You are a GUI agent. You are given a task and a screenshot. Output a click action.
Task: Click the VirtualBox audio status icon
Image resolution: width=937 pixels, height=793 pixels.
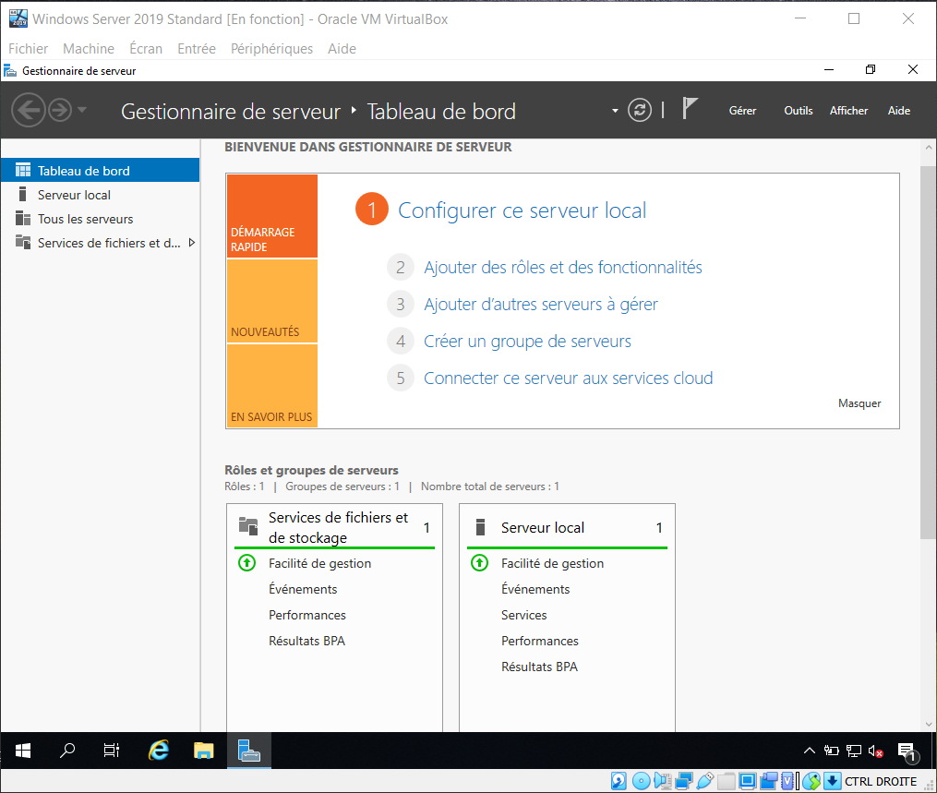point(663,780)
